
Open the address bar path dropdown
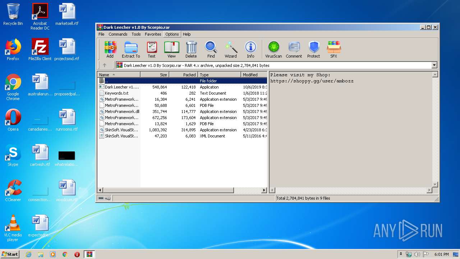point(434,65)
